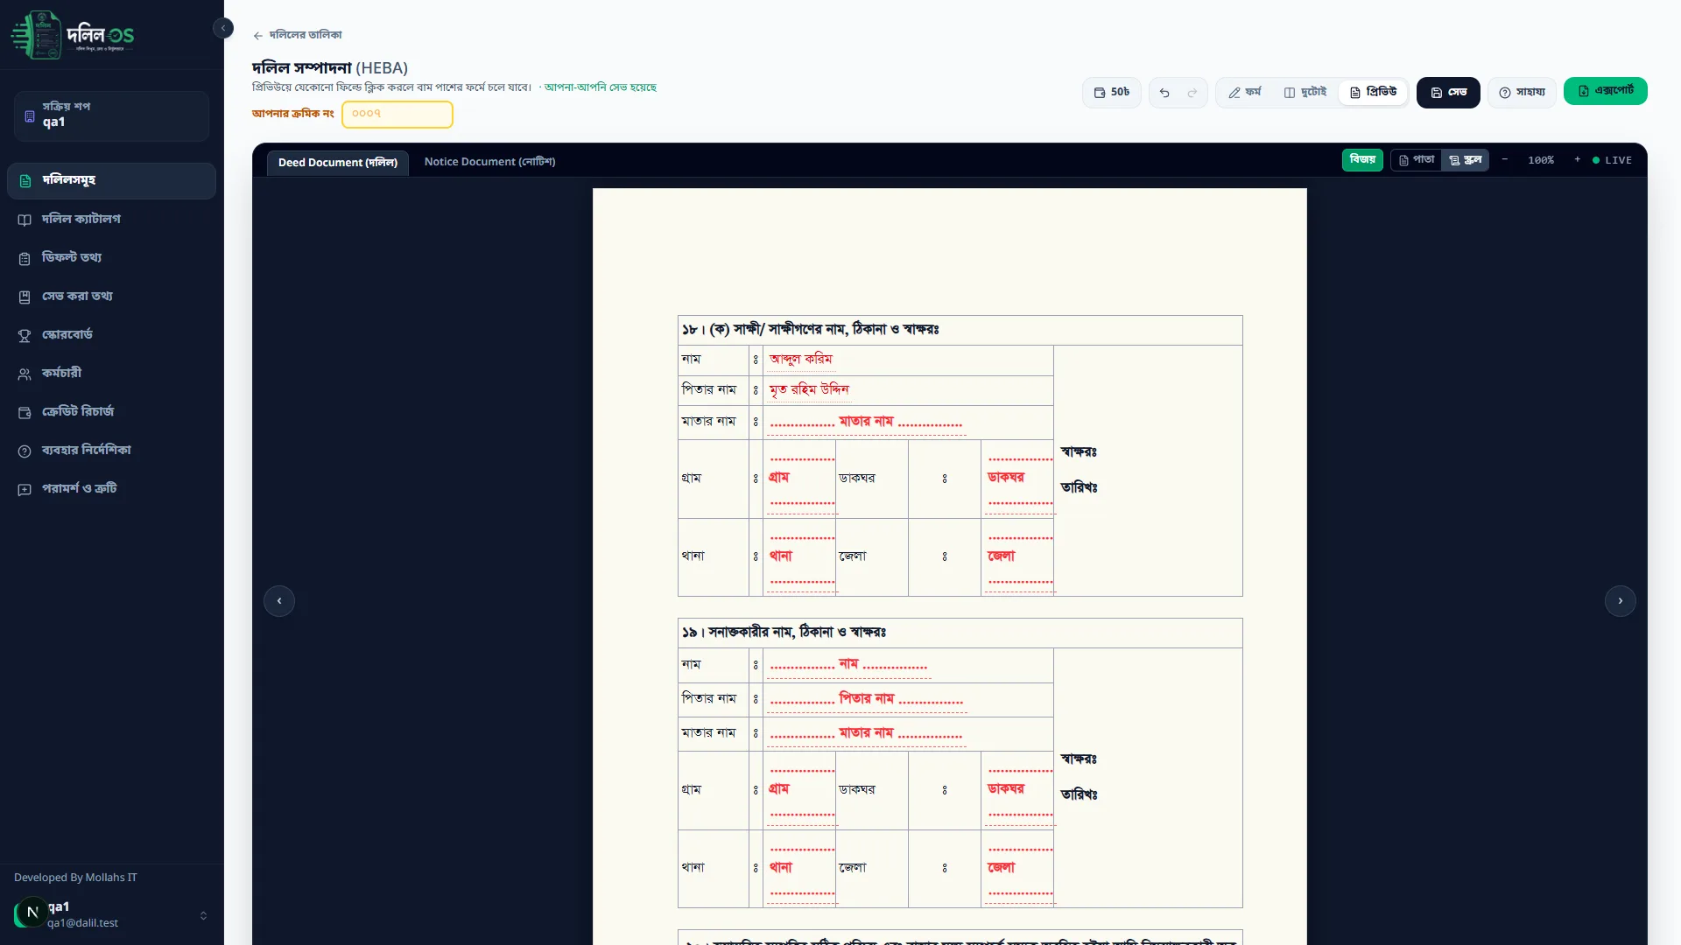
Task: Open ক্রেডিট রিচার্জ in the sidebar
Action: click(x=111, y=411)
